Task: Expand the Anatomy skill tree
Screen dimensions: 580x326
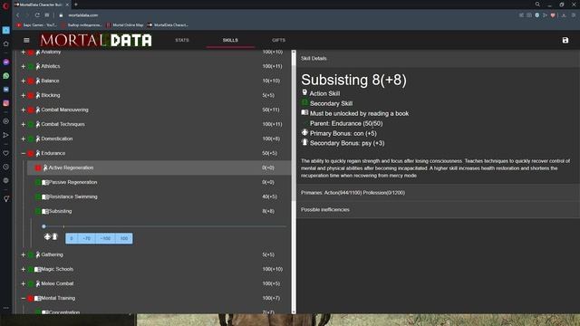Action: coord(24,53)
